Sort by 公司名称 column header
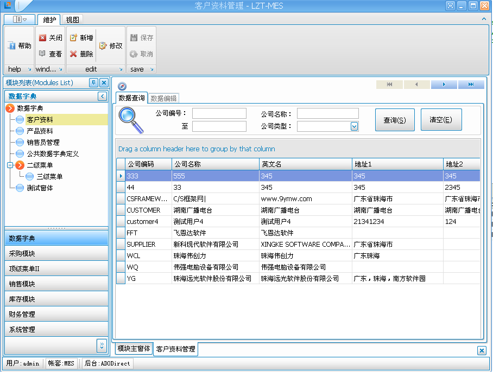The width and height of the screenshot is (493, 372). [x=216, y=164]
